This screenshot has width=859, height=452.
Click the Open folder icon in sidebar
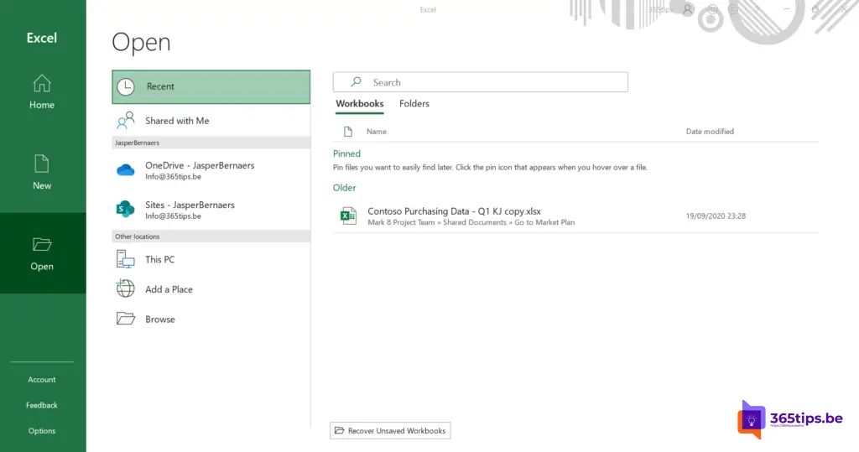tap(42, 244)
